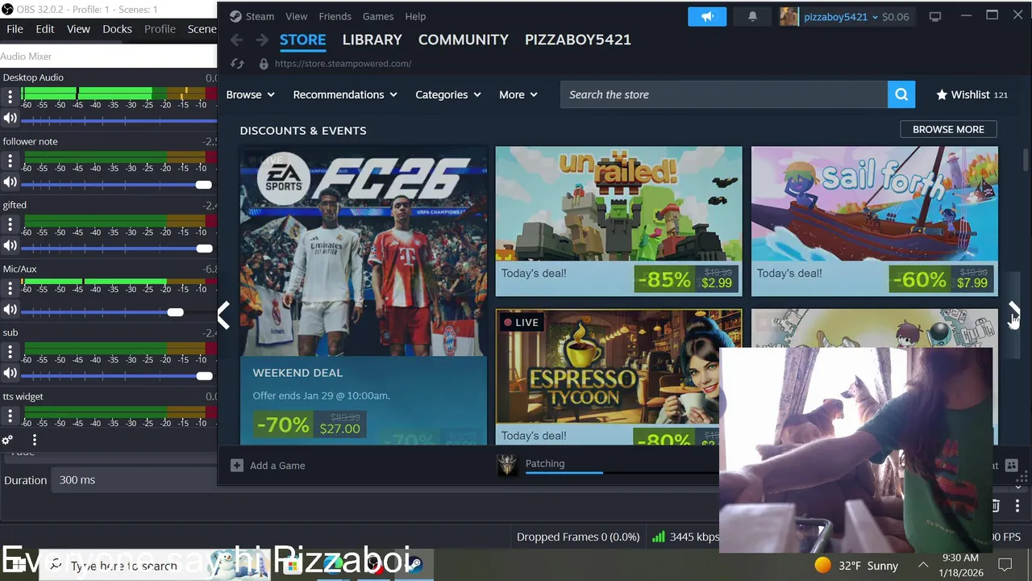Click the magnifier search button in store
Image resolution: width=1032 pixels, height=581 pixels.
click(x=901, y=94)
